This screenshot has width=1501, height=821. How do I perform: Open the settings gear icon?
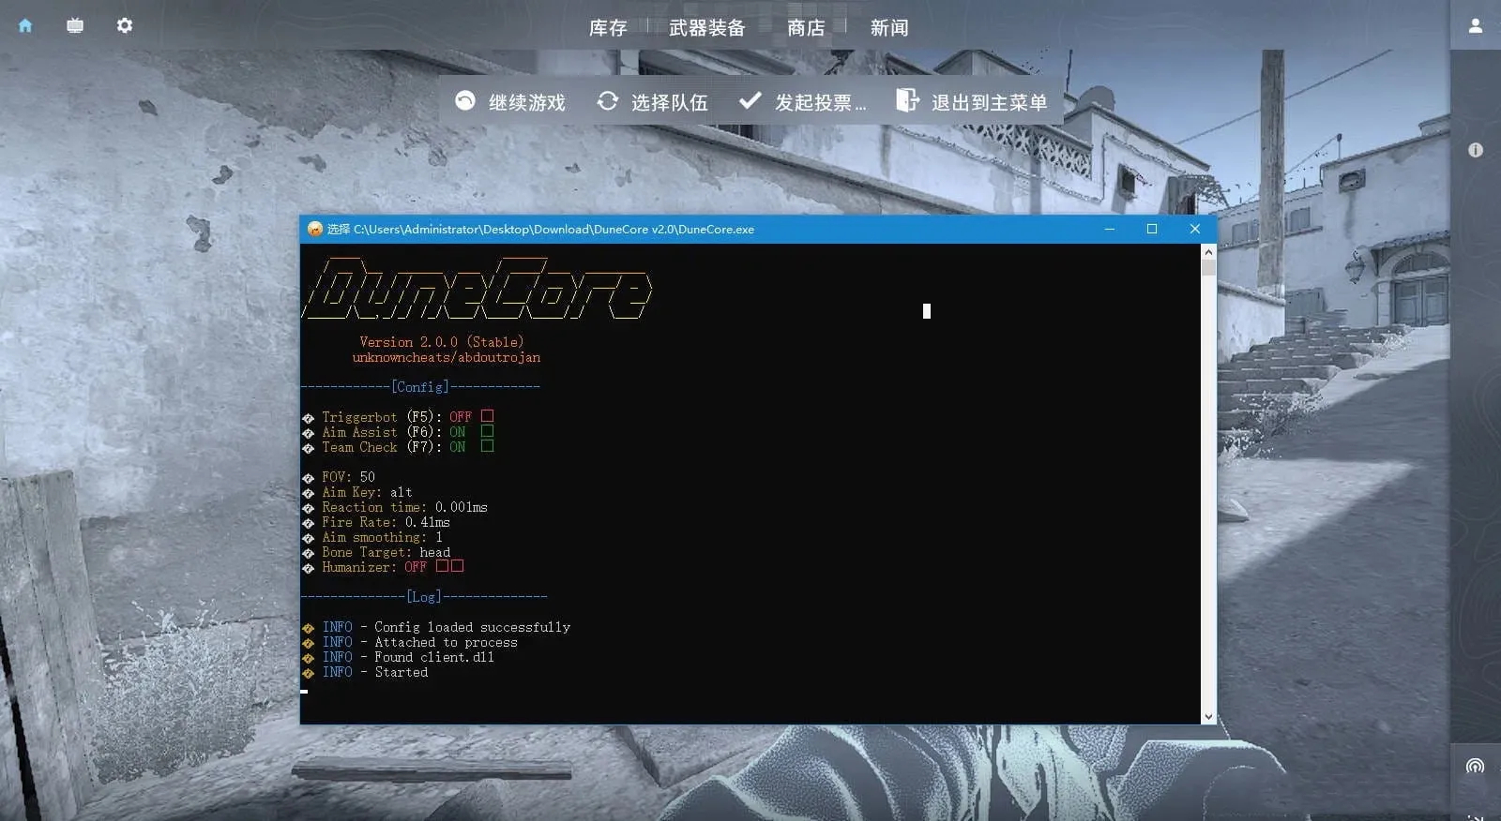125,25
